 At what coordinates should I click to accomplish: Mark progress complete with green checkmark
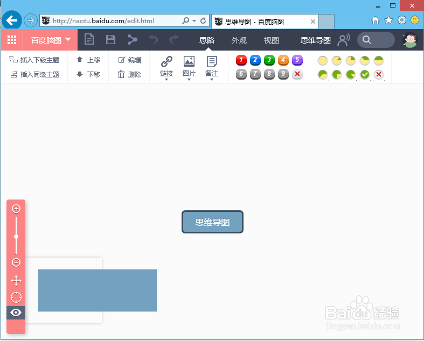(365, 75)
